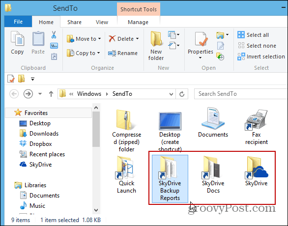288x226 pixels.
Task: Open Customize Quick Access Toolbar dropdown
Action: point(32,79)
